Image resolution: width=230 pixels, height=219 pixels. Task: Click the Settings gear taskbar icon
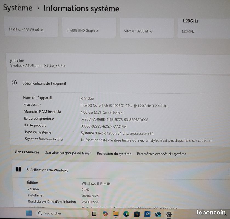click(169, 214)
